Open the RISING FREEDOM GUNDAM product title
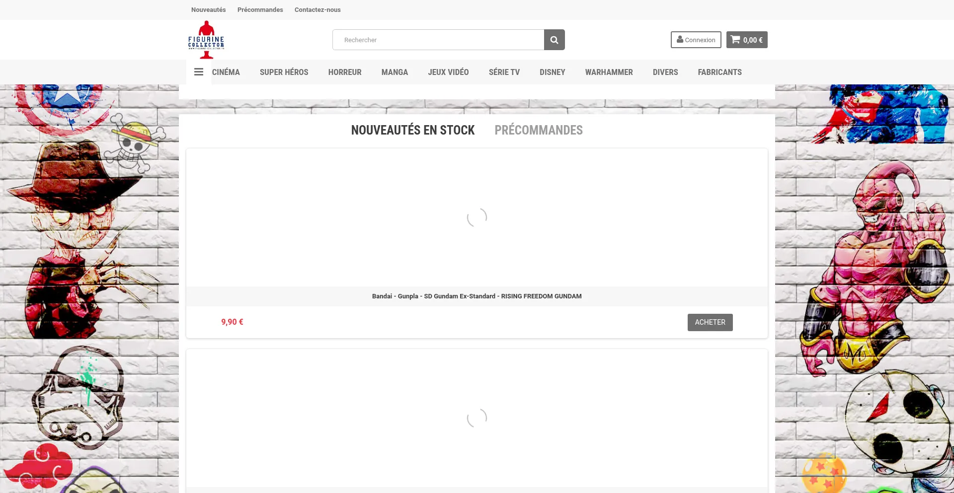Screen dimensions: 954x493 pos(477,296)
